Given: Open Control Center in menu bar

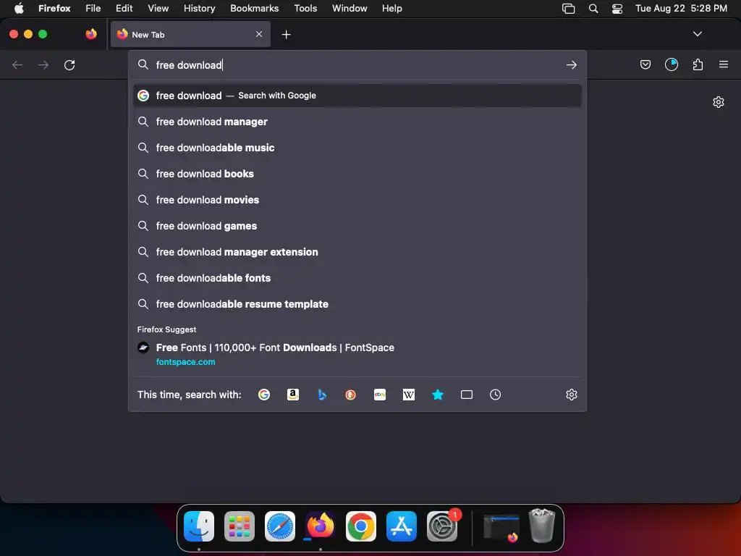Looking at the screenshot, I should (617, 8).
